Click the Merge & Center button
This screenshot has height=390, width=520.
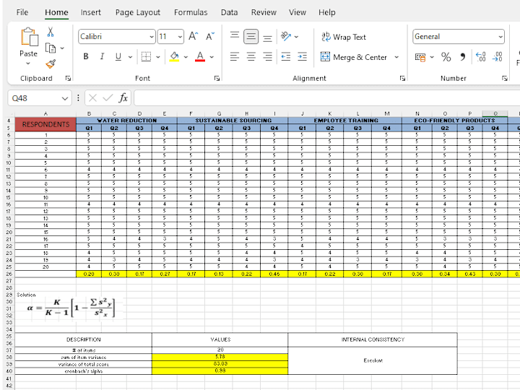pyautogui.click(x=354, y=57)
